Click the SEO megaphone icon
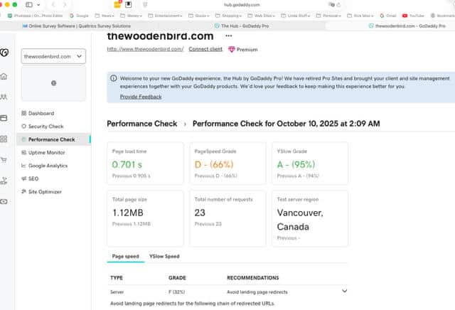 23,178
